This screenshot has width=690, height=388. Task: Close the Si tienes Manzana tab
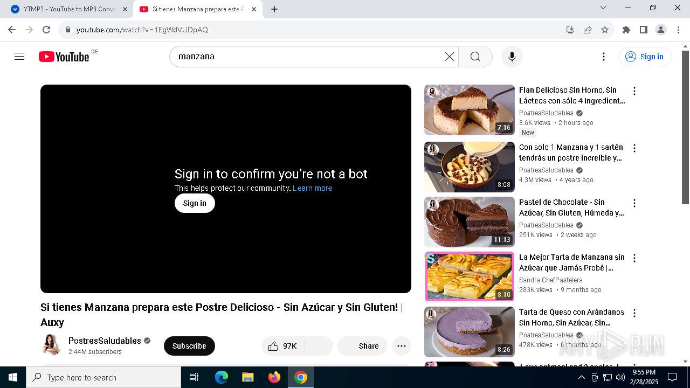pyautogui.click(x=254, y=9)
